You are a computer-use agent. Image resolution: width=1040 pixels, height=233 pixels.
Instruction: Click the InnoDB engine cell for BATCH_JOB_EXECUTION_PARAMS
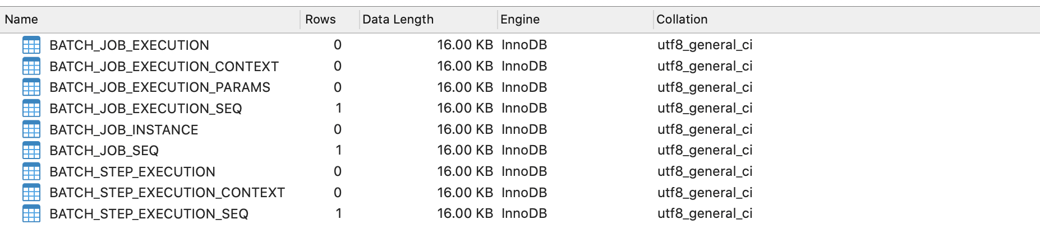[524, 87]
